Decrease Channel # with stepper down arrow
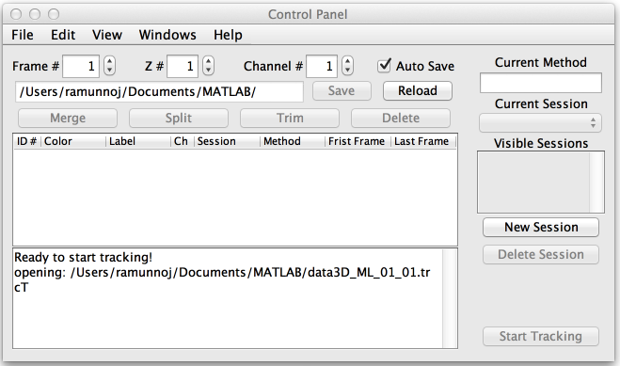 click(x=347, y=71)
